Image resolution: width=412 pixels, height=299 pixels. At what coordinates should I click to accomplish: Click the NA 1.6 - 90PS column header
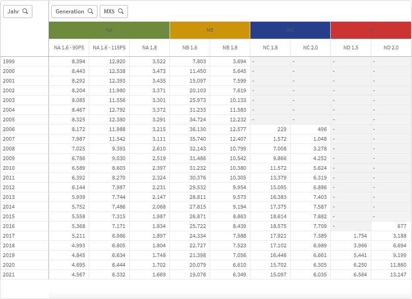coord(69,48)
